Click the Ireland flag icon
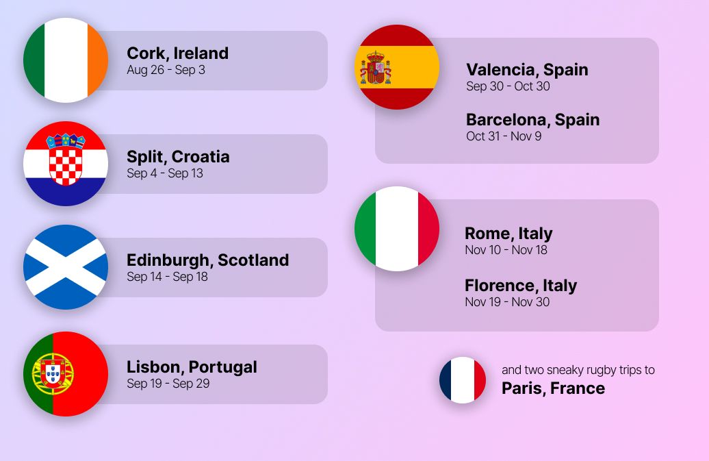The image size is (709, 461). tap(66, 60)
